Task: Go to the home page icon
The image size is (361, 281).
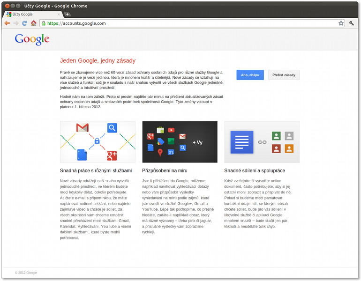Action: pyautogui.click(x=33, y=23)
